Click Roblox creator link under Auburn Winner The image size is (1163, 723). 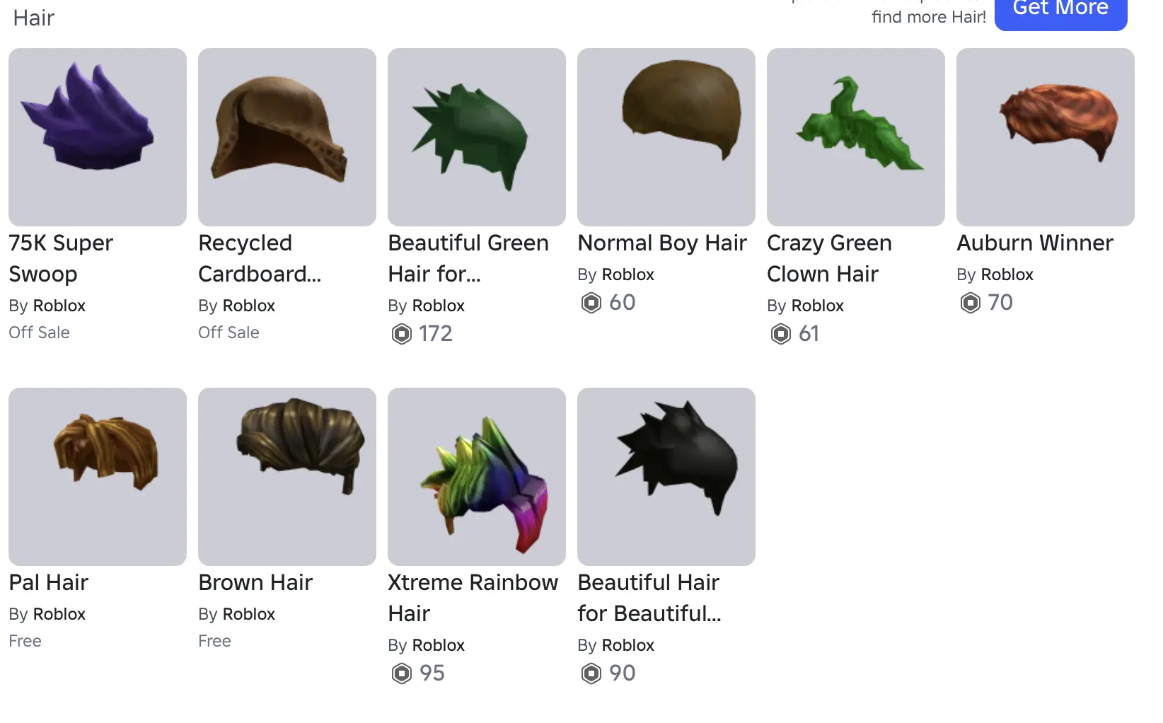[1007, 274]
